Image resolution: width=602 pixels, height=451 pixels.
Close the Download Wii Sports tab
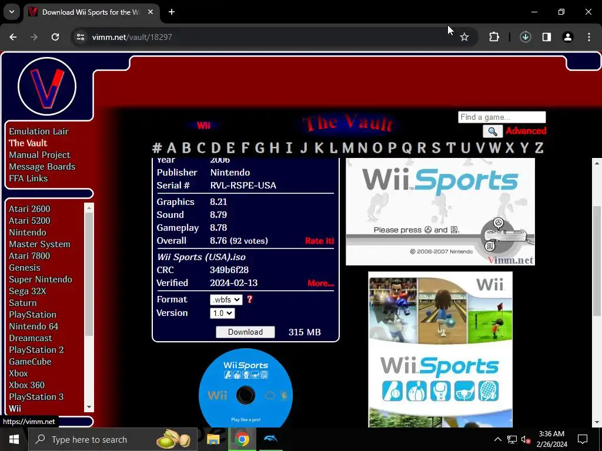[150, 12]
